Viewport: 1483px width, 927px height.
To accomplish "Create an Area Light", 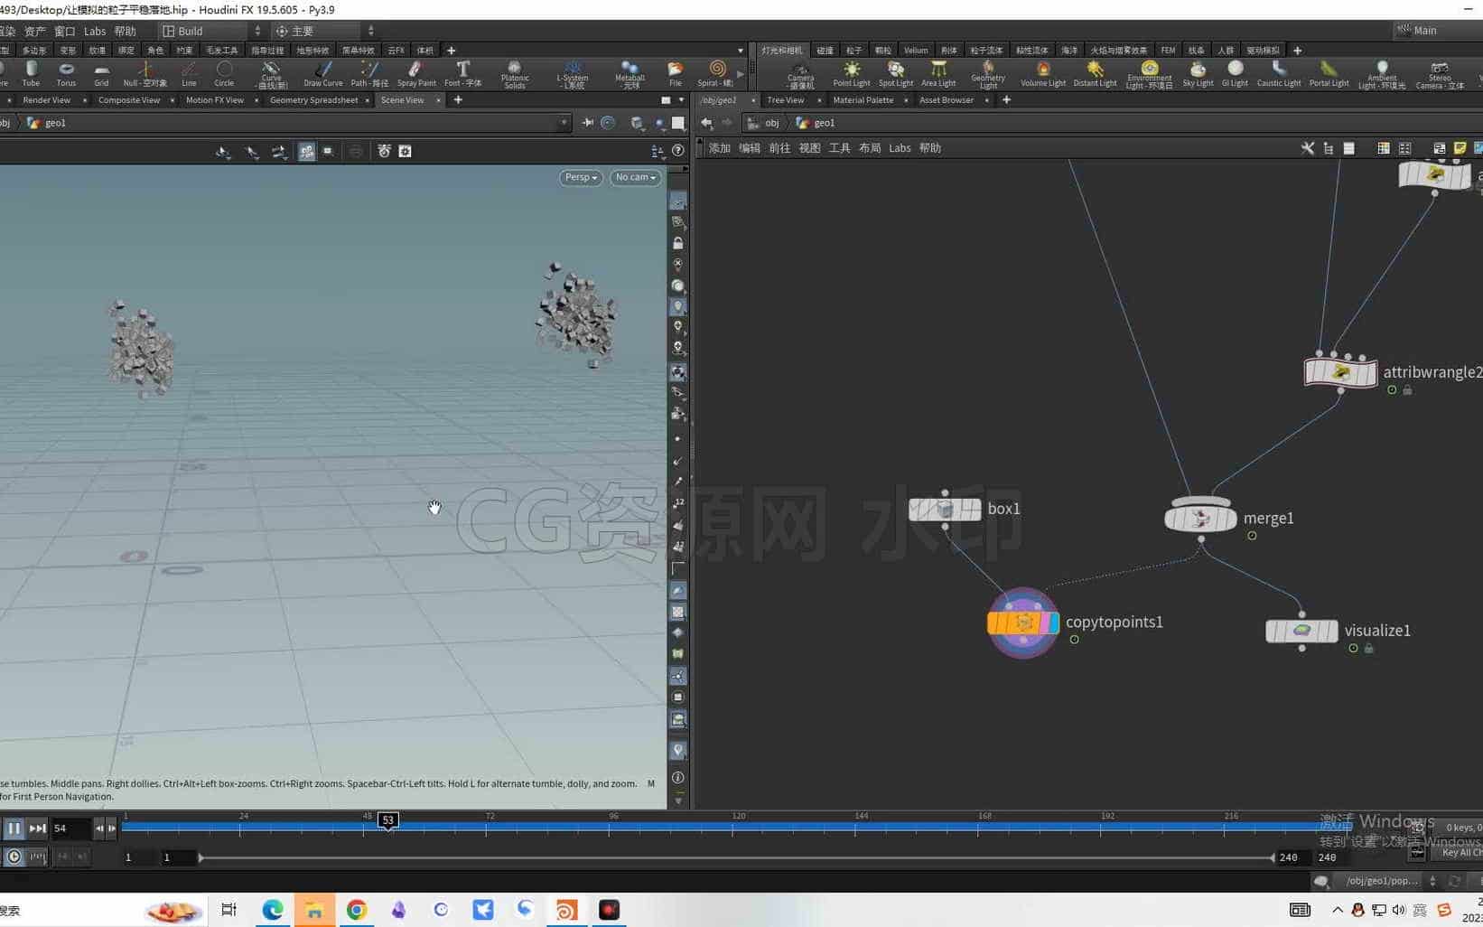I will pyautogui.click(x=938, y=74).
